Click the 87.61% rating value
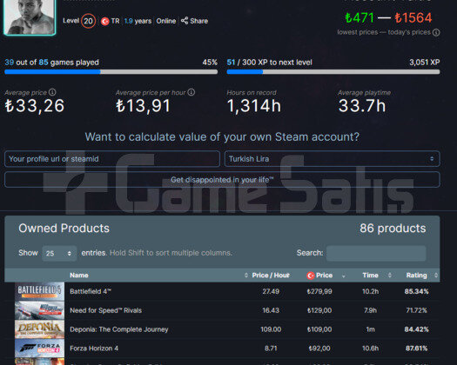The height and width of the screenshot is (365, 457). click(416, 348)
